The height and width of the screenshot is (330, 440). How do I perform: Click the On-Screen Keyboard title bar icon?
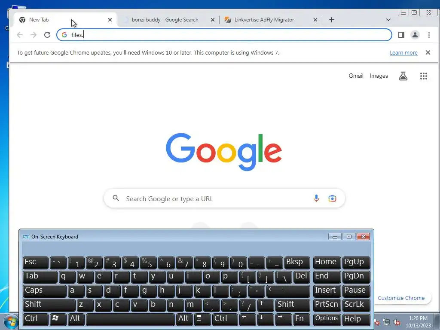point(26,237)
